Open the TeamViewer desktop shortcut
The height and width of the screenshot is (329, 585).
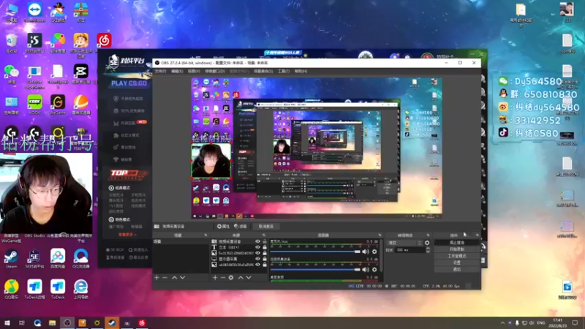(34, 12)
